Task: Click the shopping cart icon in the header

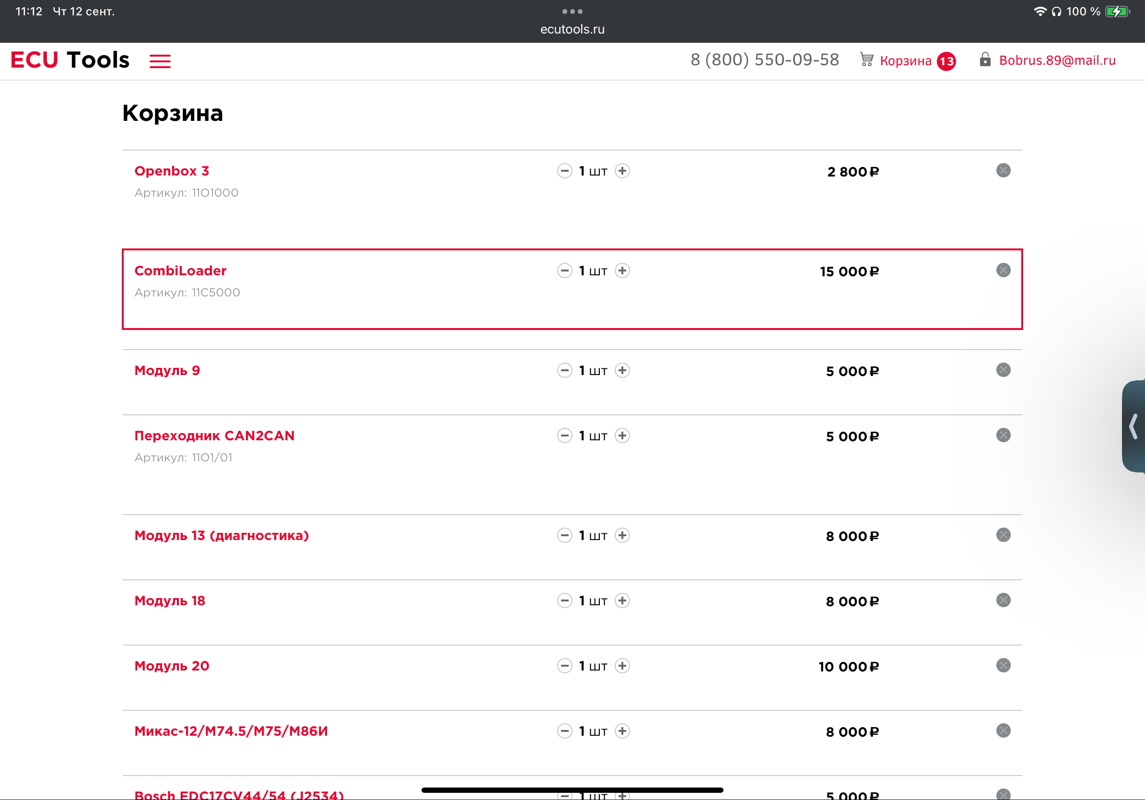Action: [x=866, y=60]
